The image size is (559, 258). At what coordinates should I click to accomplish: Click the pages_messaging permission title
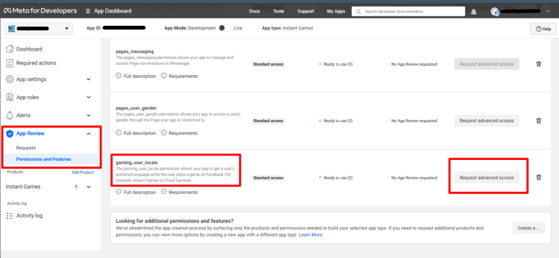tap(135, 51)
